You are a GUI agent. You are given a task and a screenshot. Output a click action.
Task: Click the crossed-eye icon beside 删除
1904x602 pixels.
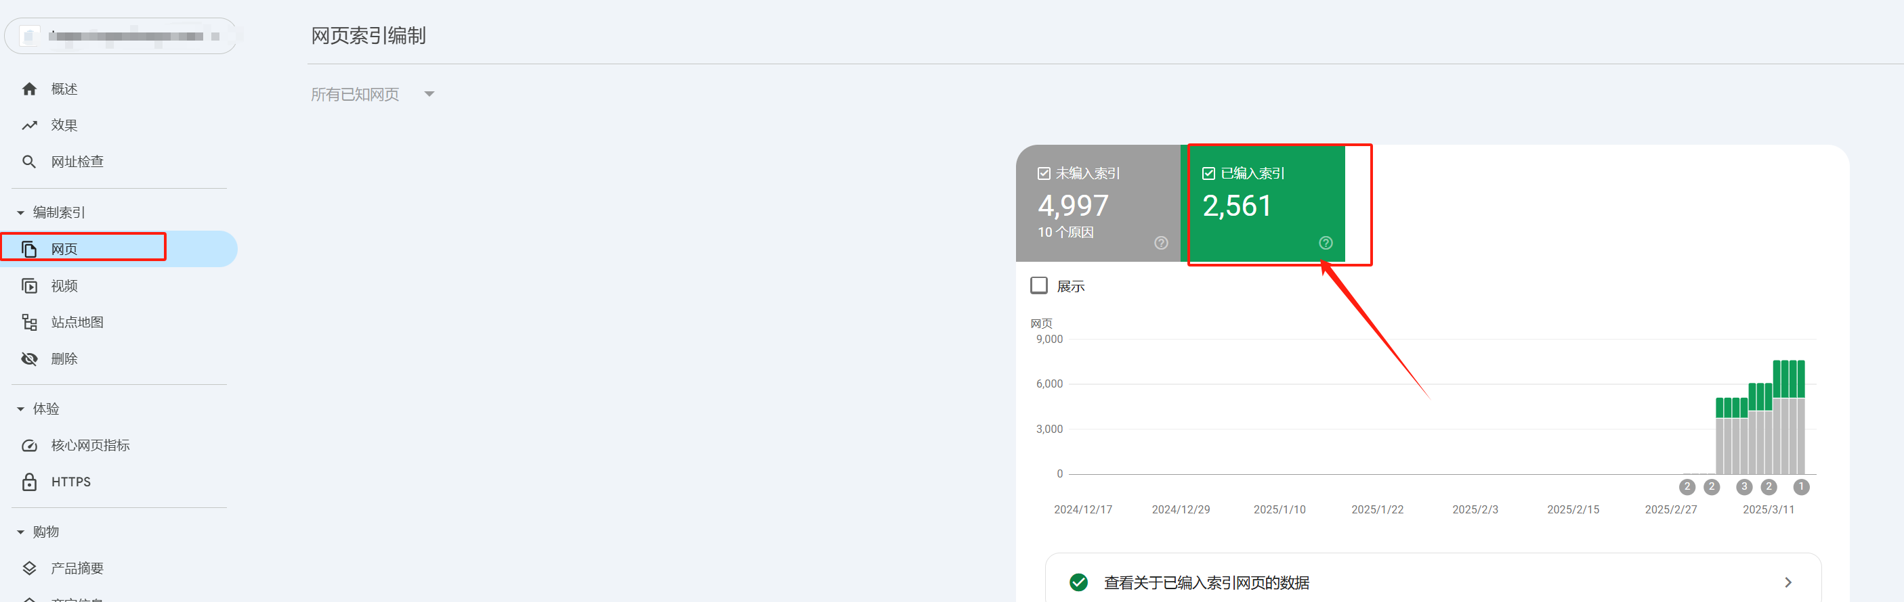[x=30, y=359]
